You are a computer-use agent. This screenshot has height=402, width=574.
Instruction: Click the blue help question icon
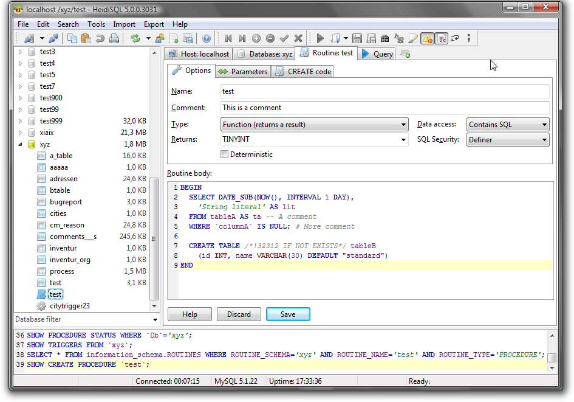pos(207,38)
